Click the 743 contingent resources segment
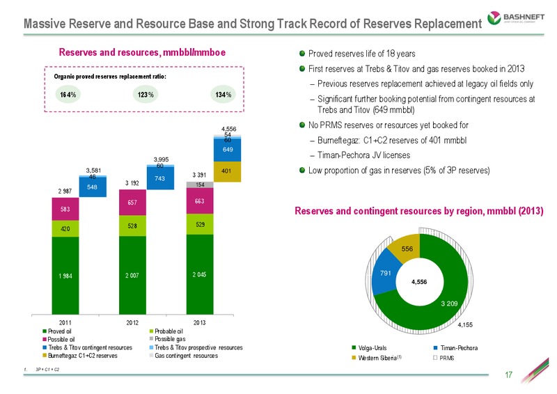The image size is (557, 394). click(160, 178)
